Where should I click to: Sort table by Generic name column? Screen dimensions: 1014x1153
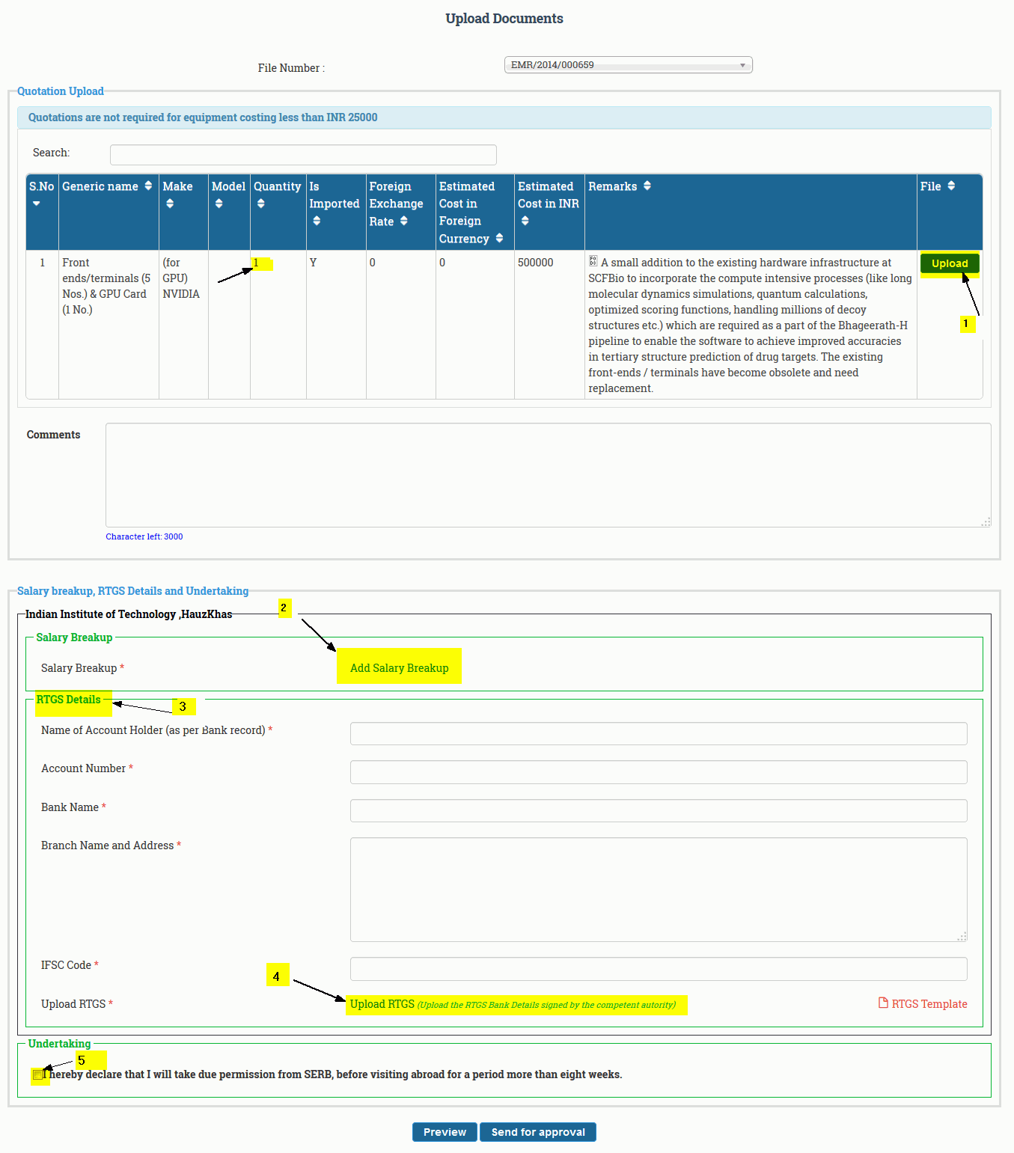(148, 186)
